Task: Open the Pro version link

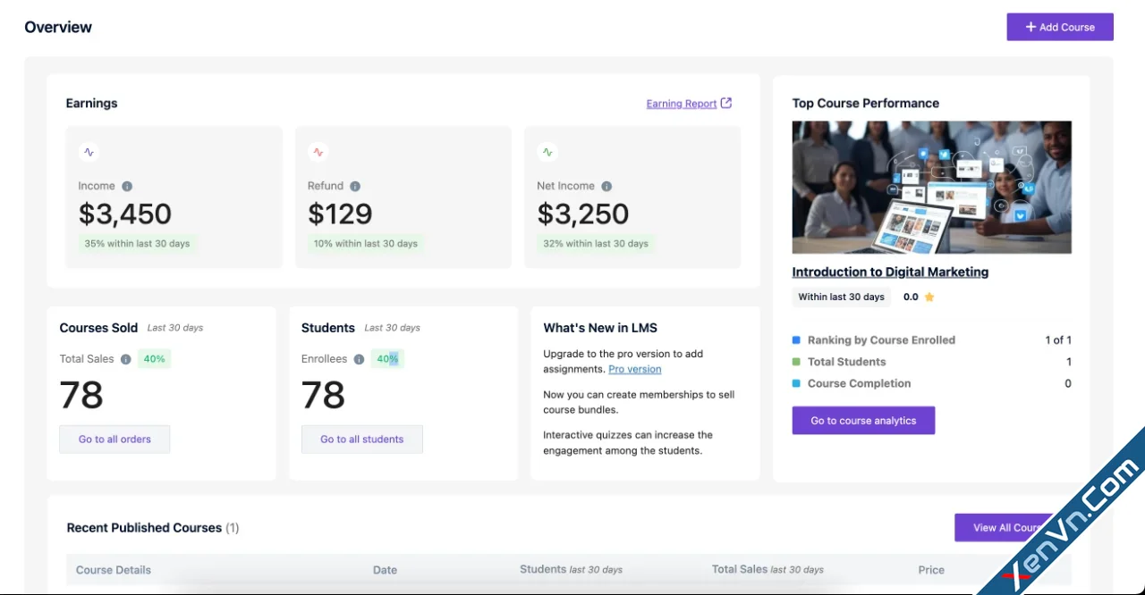Action: (x=634, y=369)
